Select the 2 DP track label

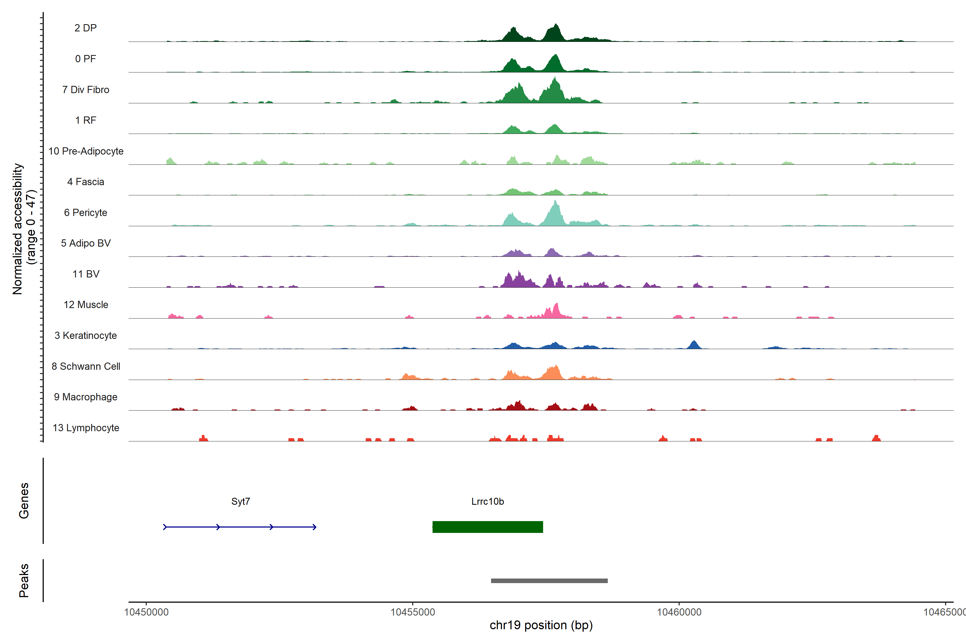(85, 28)
